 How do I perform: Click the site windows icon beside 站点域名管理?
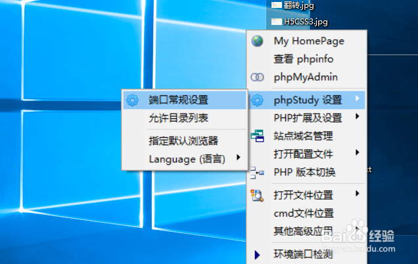pos(257,136)
